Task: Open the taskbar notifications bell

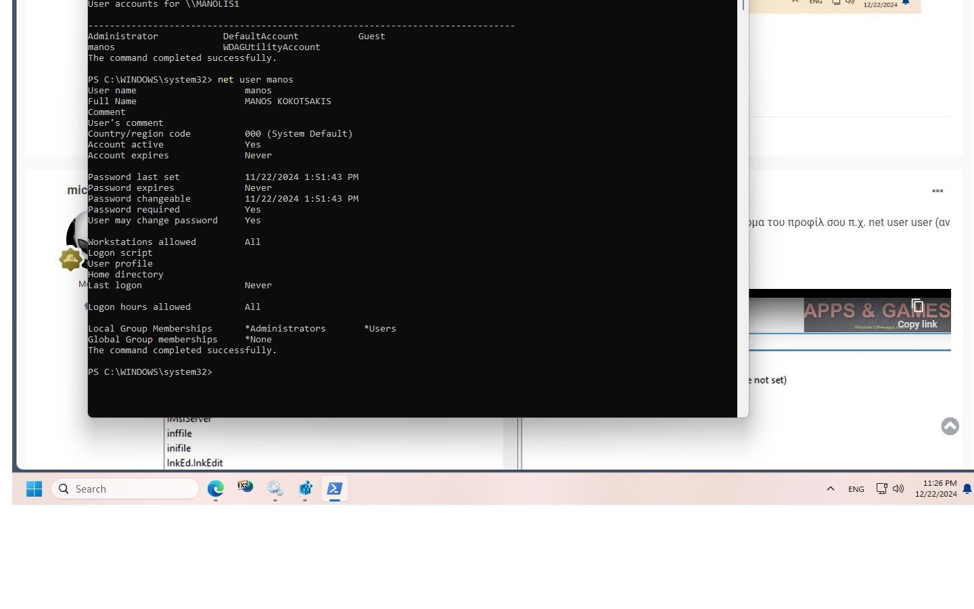Action: coord(967,489)
